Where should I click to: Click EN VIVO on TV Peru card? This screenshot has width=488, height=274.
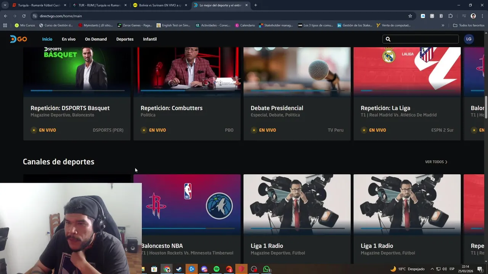264,130
